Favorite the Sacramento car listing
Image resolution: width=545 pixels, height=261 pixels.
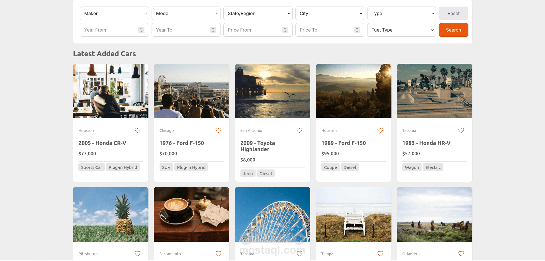click(x=219, y=254)
